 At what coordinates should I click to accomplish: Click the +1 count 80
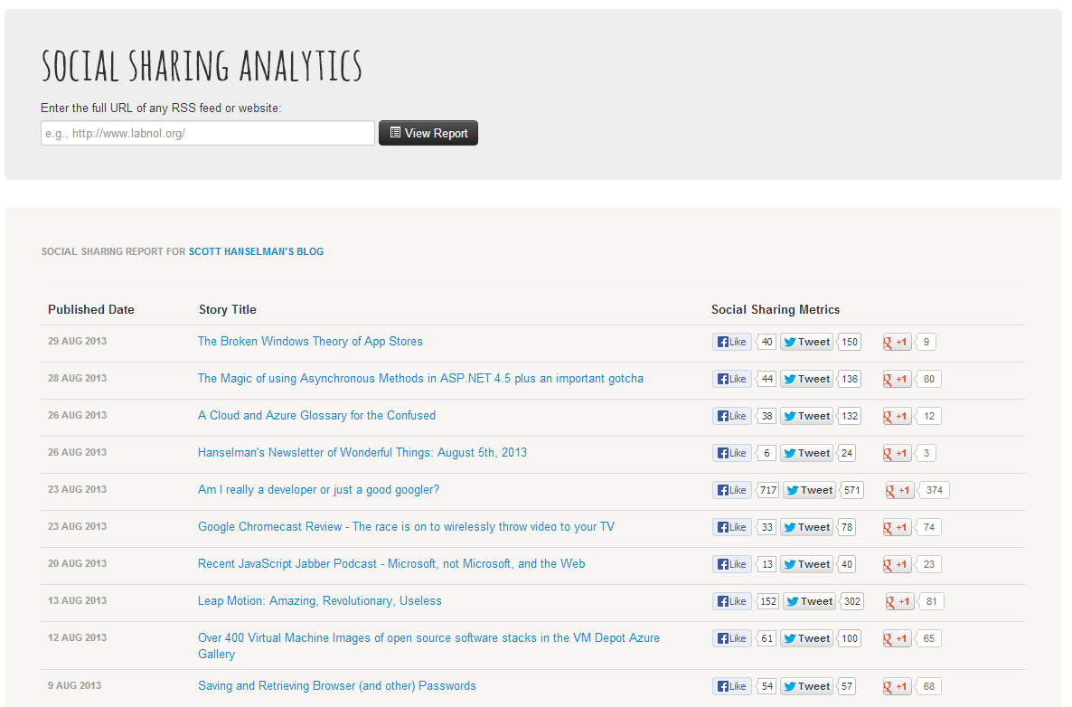coord(928,379)
